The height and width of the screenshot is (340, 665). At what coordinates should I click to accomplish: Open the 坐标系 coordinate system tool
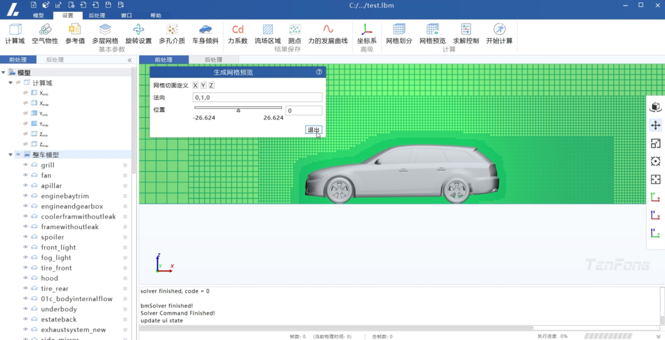tap(366, 33)
